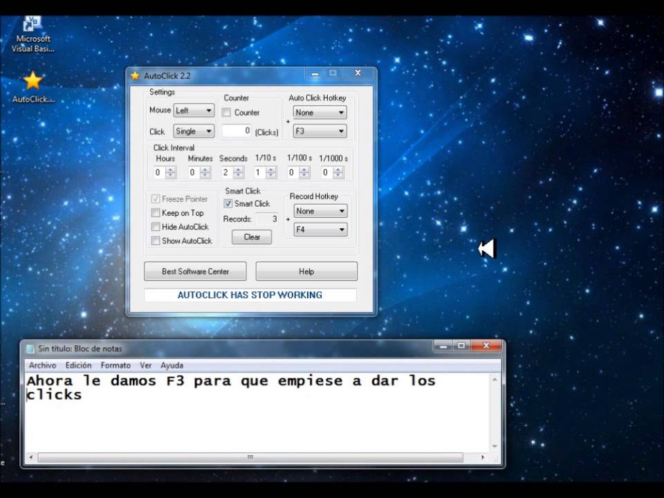Click the AUTOCLICK HAS STOP WORKING status text
The height and width of the screenshot is (498, 664).
coord(250,295)
